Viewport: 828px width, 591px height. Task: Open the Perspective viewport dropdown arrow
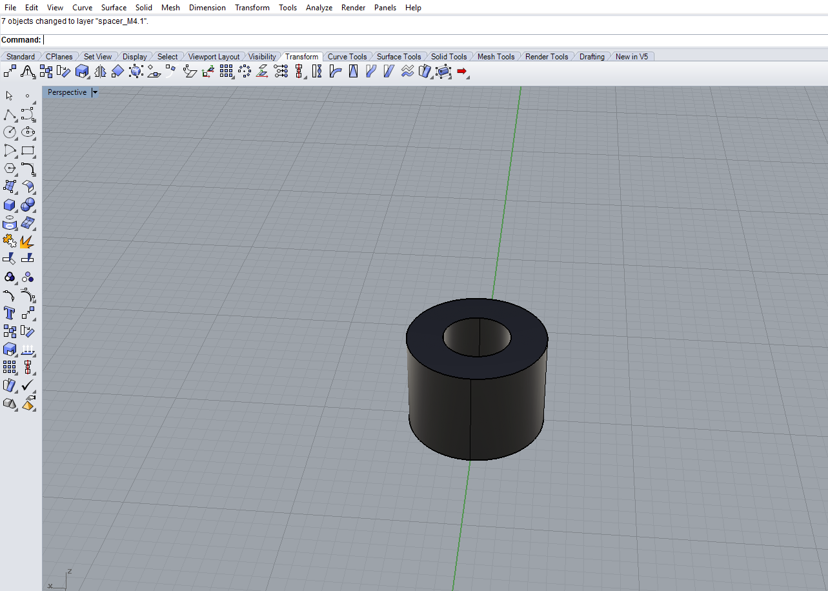tap(95, 92)
